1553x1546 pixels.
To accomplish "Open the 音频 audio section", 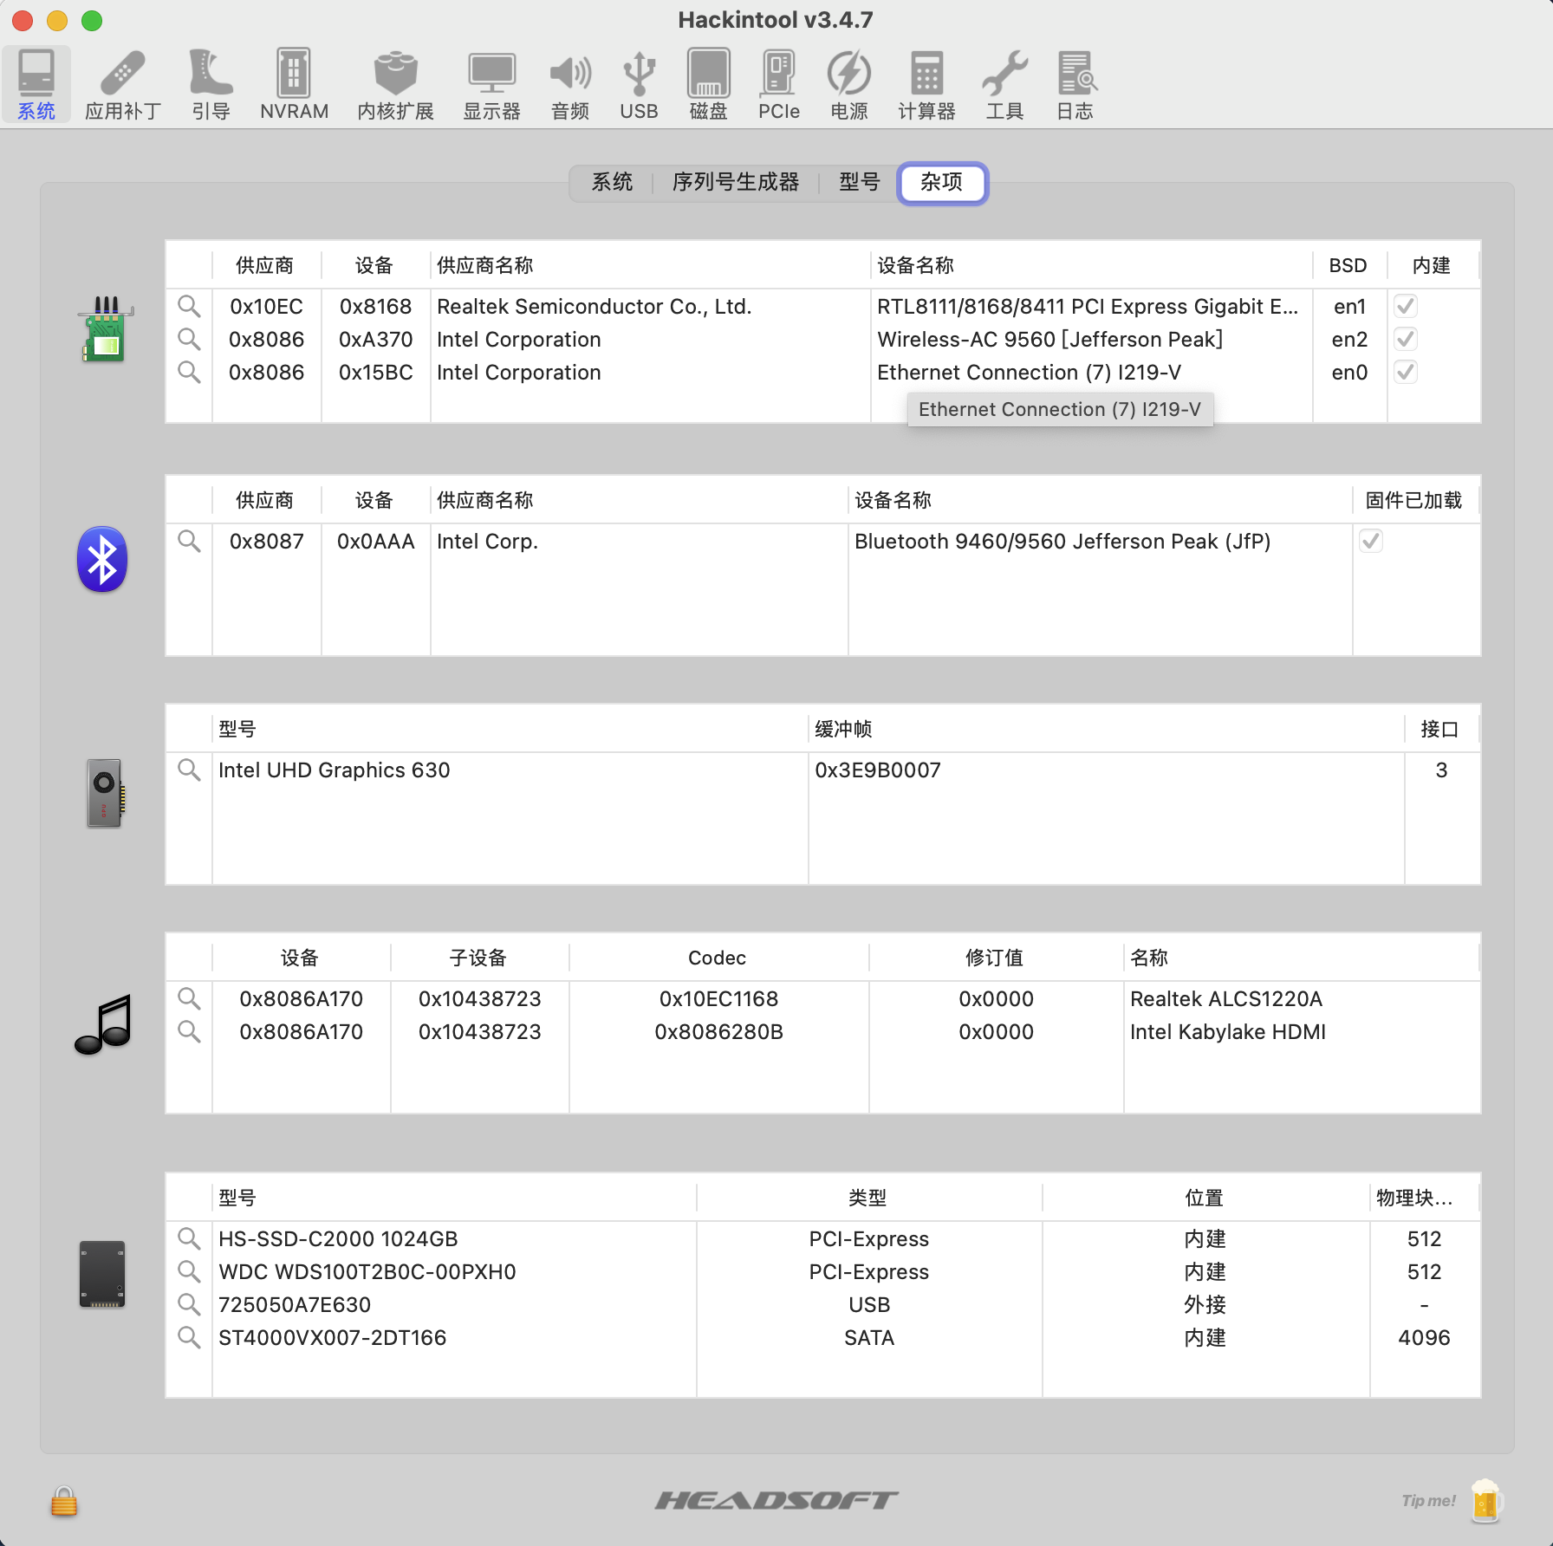I will [570, 85].
